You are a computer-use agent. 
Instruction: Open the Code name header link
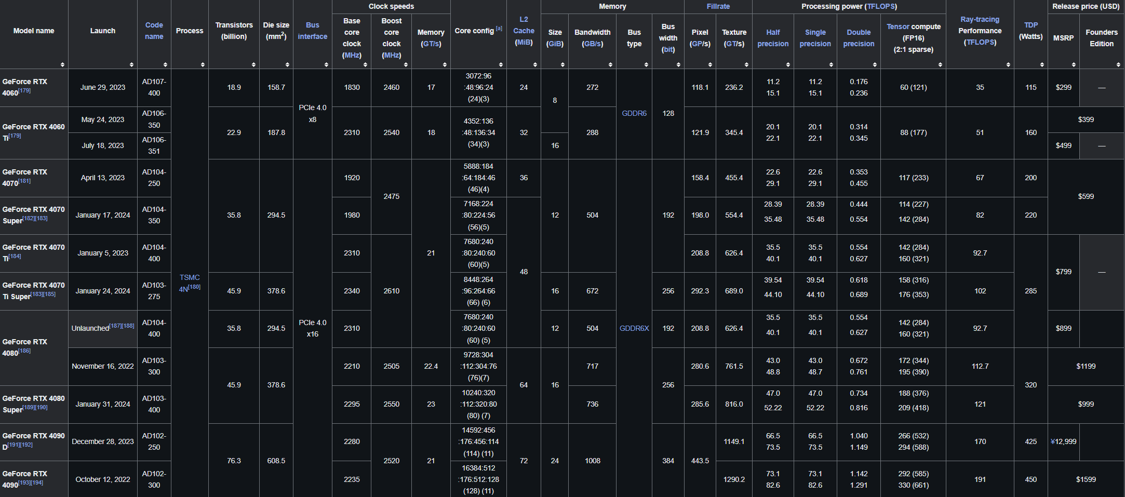(x=154, y=31)
